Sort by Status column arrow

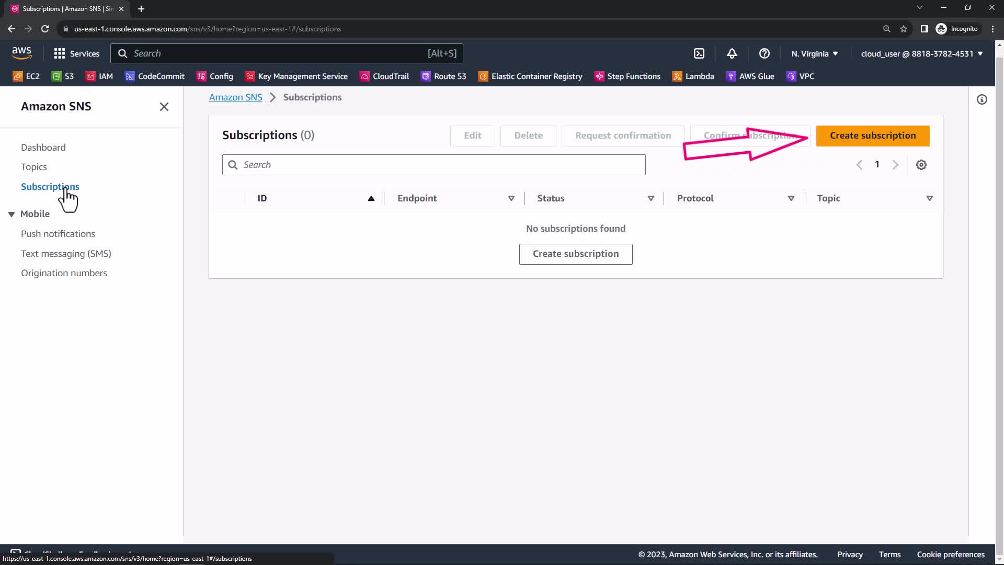[651, 198]
